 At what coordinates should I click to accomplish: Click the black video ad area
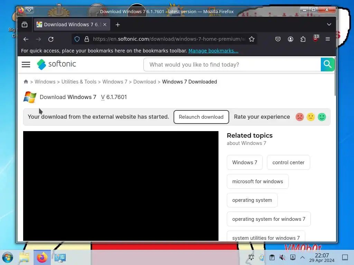pos(121,186)
